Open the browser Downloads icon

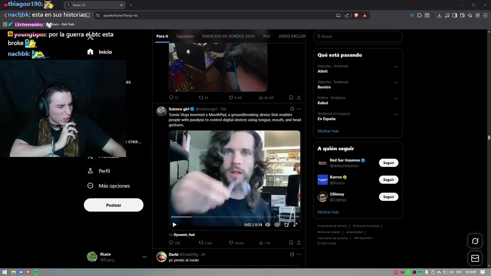[439, 15]
